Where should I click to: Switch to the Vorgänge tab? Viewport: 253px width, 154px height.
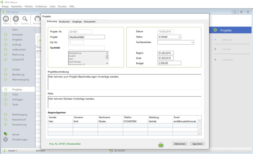tap(77, 22)
